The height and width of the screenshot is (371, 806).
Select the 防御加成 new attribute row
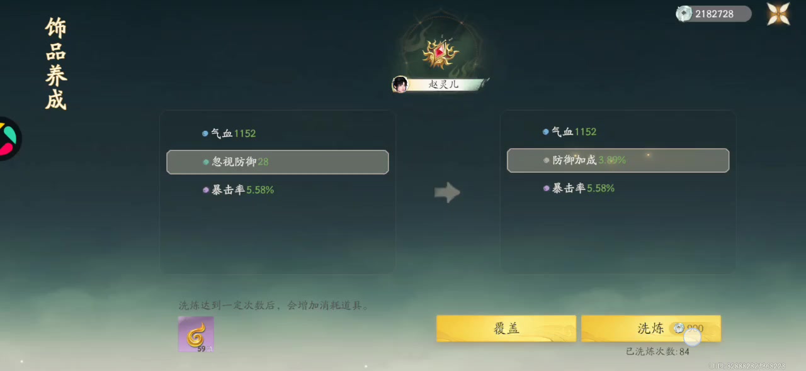pyautogui.click(x=618, y=160)
